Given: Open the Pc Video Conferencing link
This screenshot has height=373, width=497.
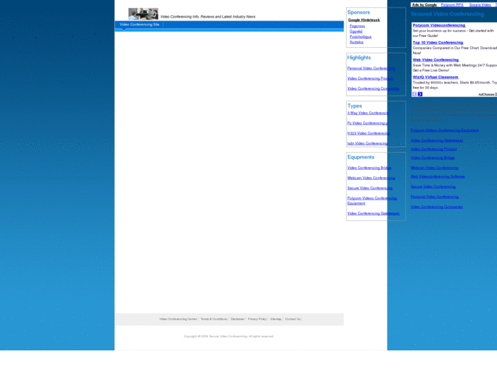Looking at the screenshot, I should [367, 123].
